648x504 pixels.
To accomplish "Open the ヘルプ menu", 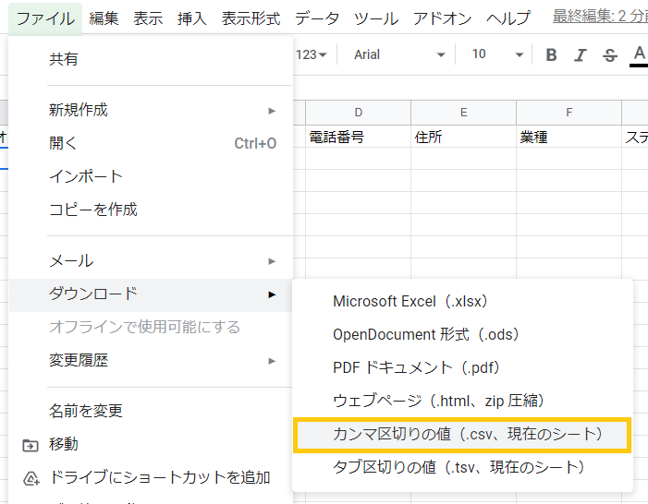I will coord(508,18).
